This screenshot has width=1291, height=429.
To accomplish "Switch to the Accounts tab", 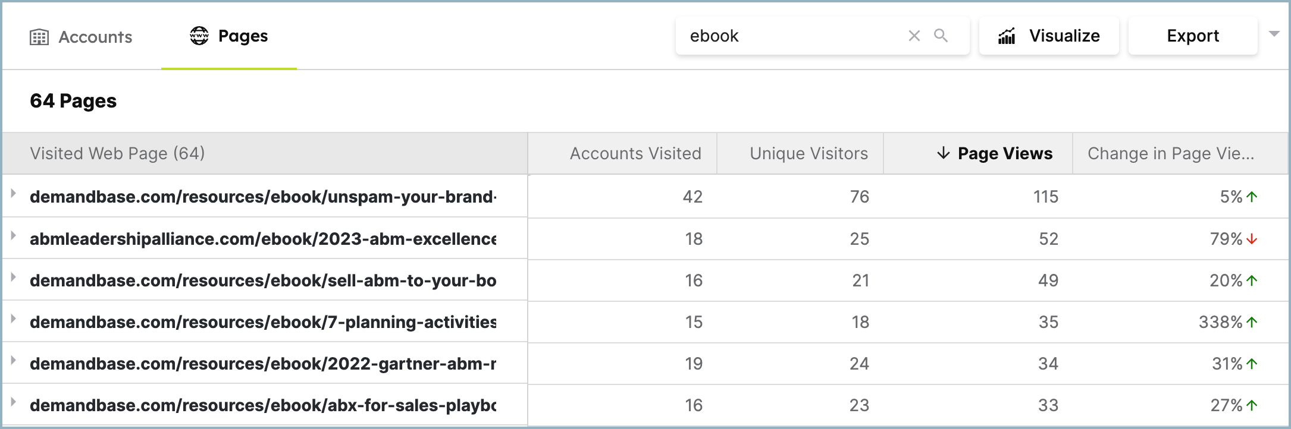I will click(x=81, y=37).
